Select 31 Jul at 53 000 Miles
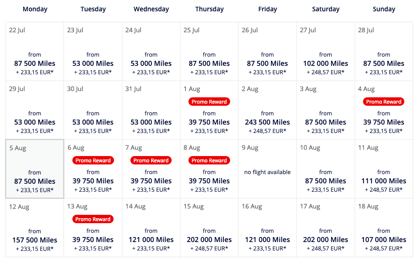This screenshot has height=258, width=419. [x=151, y=122]
